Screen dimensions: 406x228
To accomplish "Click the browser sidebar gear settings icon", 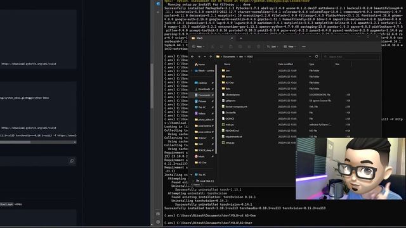I will pyautogui.click(x=158, y=222).
